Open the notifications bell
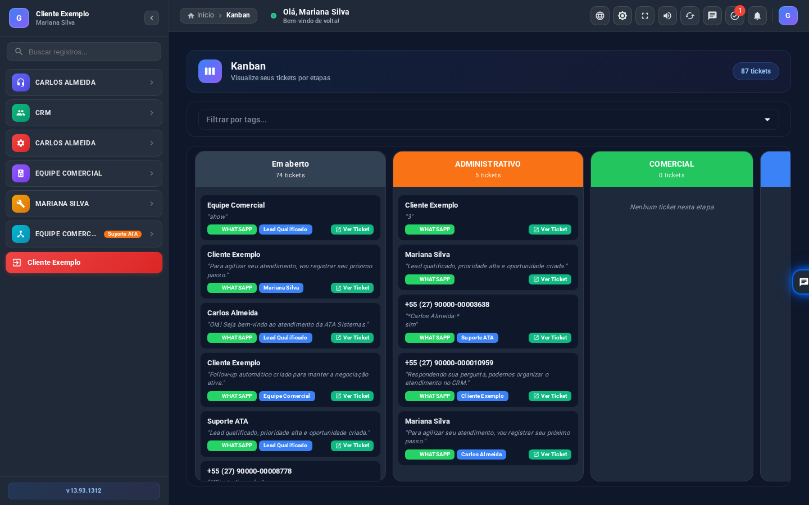The image size is (809, 505). tap(757, 16)
